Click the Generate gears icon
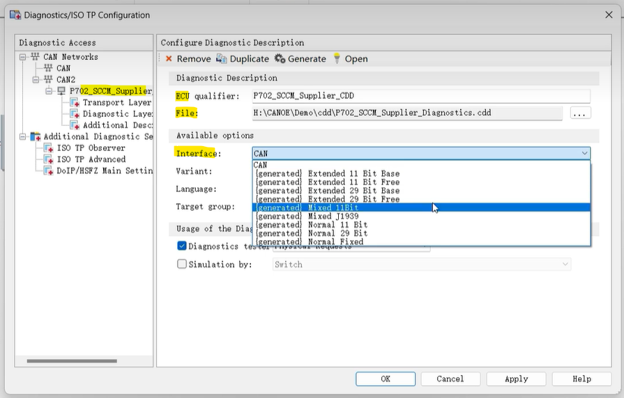624x398 pixels. [280, 58]
